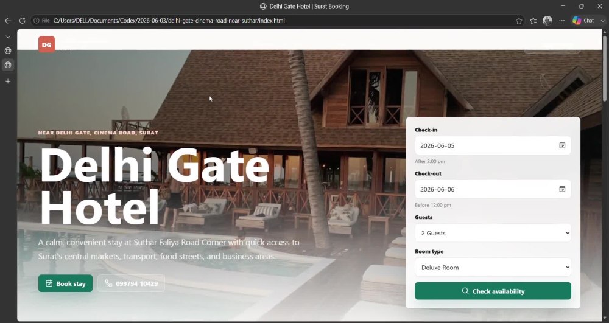Click the 'Guests' label
The image size is (609, 323).
tap(424, 217)
